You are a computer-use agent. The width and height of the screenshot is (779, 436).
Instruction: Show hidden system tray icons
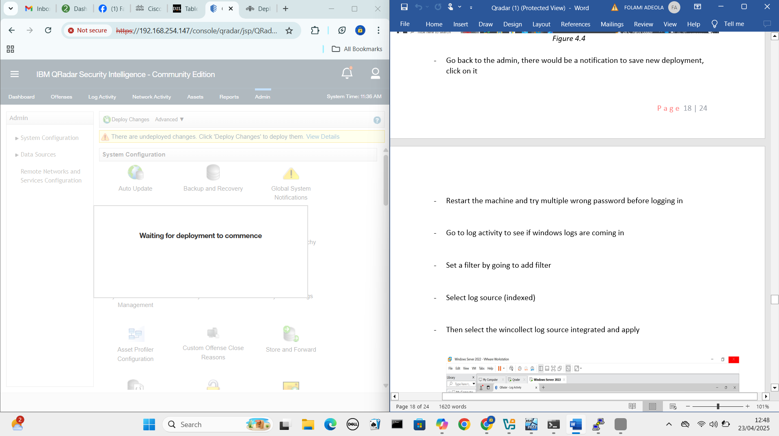click(669, 425)
